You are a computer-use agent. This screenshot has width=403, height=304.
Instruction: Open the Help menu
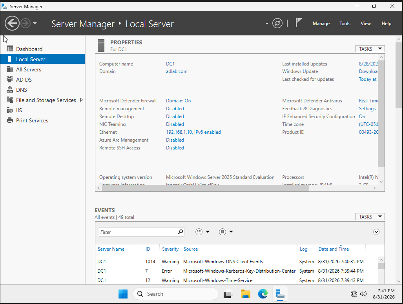point(386,24)
